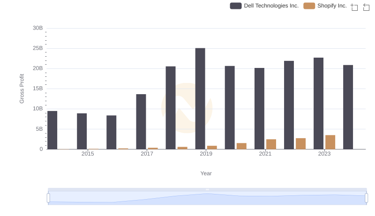Screen dimensions: 375x216
Task: Click the Shopify bar for 2022
Action: pos(300,143)
